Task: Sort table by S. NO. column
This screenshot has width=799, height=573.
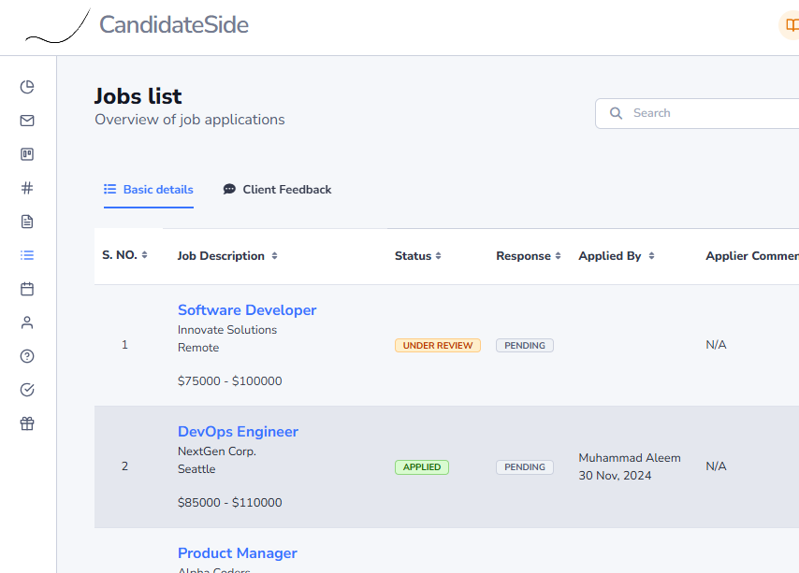Action: click(x=145, y=255)
